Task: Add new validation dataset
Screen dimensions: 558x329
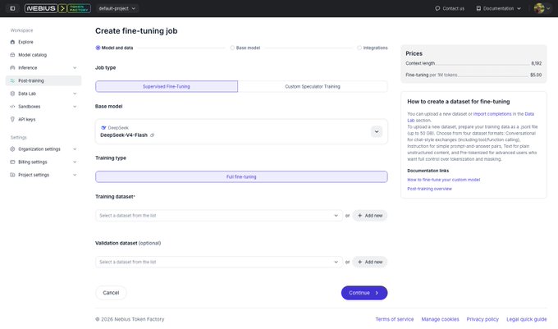Action: click(x=370, y=262)
